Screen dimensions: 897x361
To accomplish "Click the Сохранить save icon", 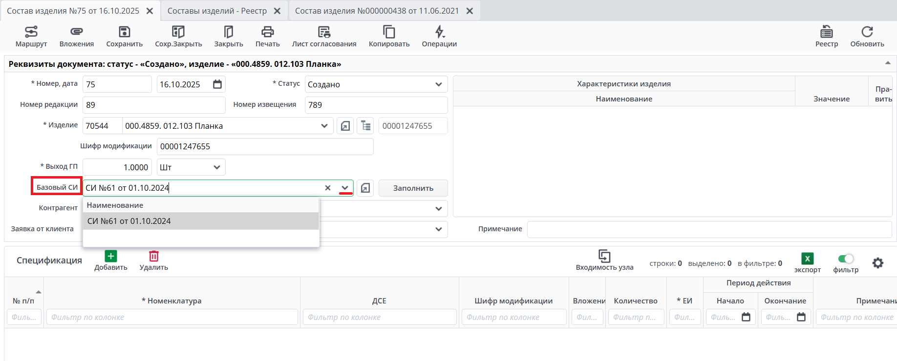I will [x=125, y=32].
